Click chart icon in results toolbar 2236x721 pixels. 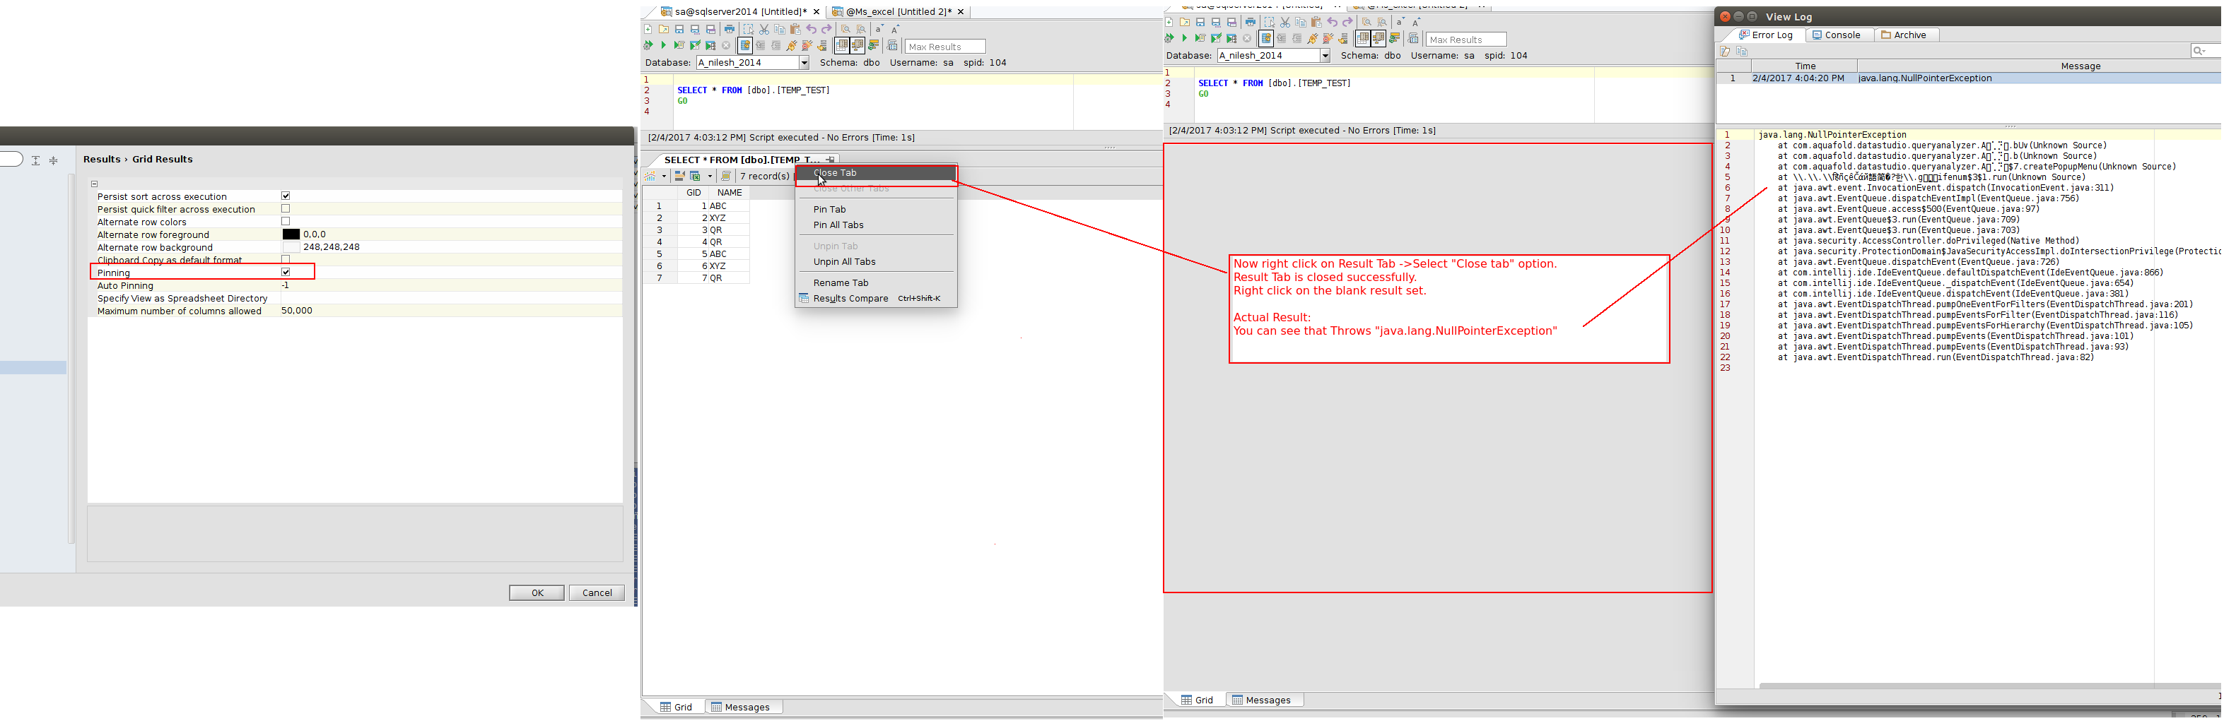(x=650, y=176)
